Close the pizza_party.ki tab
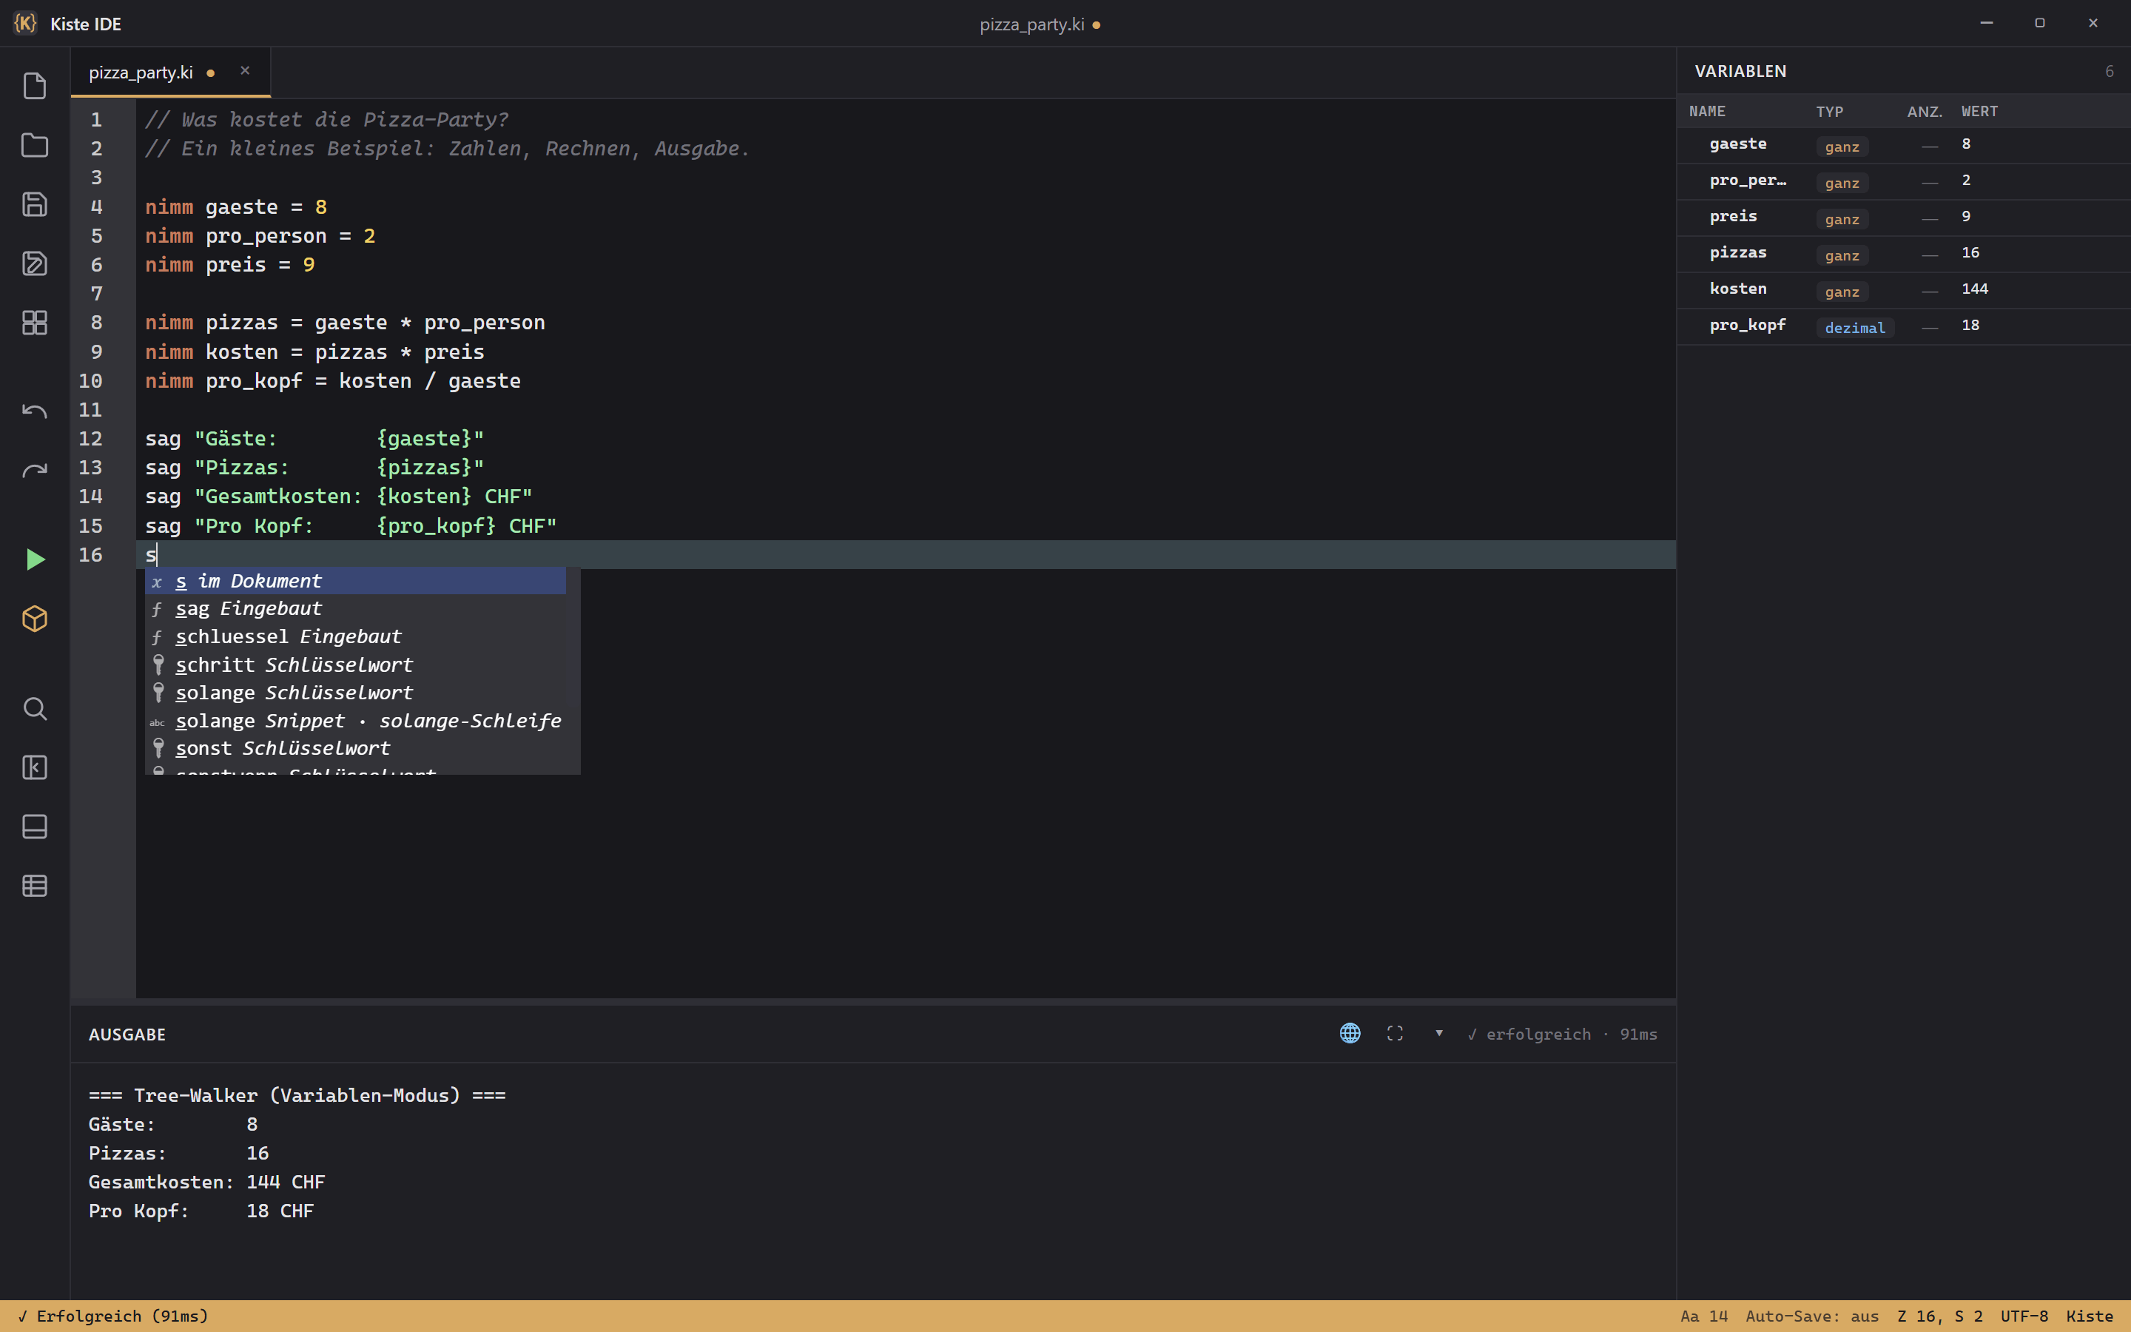The width and height of the screenshot is (2131, 1332). click(245, 70)
